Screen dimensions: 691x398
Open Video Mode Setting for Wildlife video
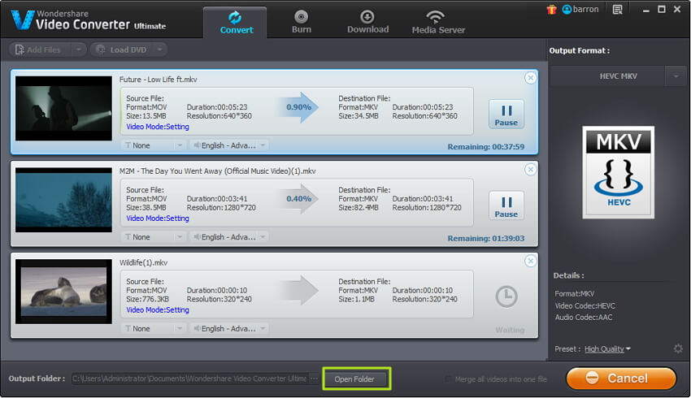[x=158, y=310]
